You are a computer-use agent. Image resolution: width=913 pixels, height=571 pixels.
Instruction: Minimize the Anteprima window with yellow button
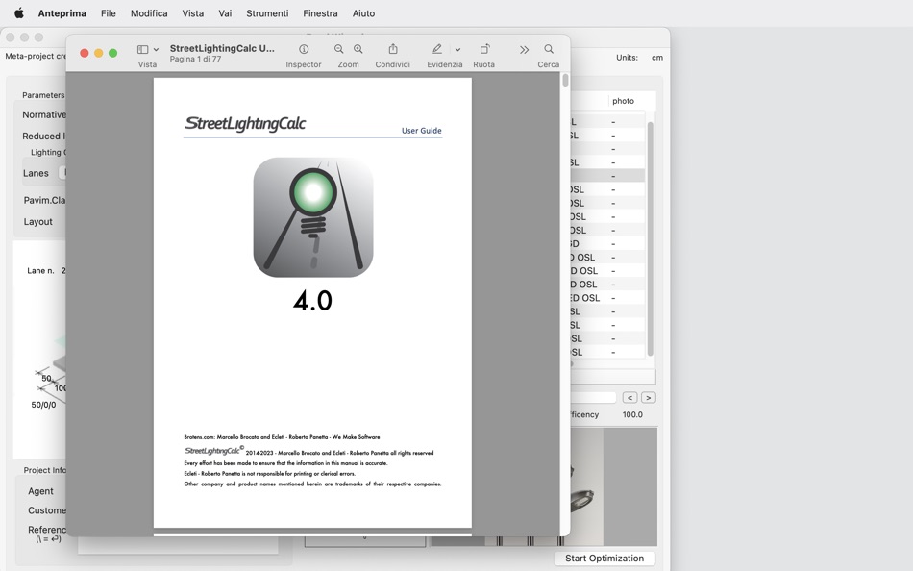98,53
